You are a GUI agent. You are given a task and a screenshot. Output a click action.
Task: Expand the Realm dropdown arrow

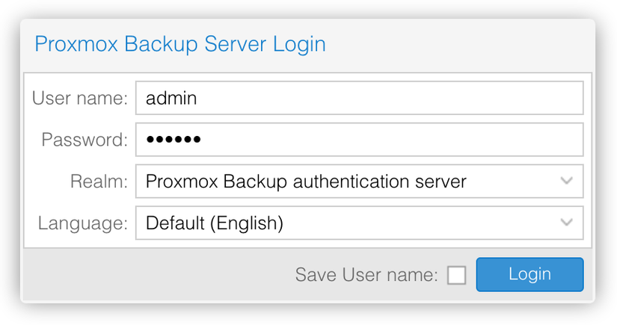coord(567,181)
